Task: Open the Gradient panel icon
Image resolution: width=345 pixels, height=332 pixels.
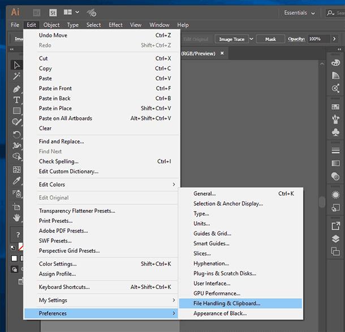Action: click(335, 163)
